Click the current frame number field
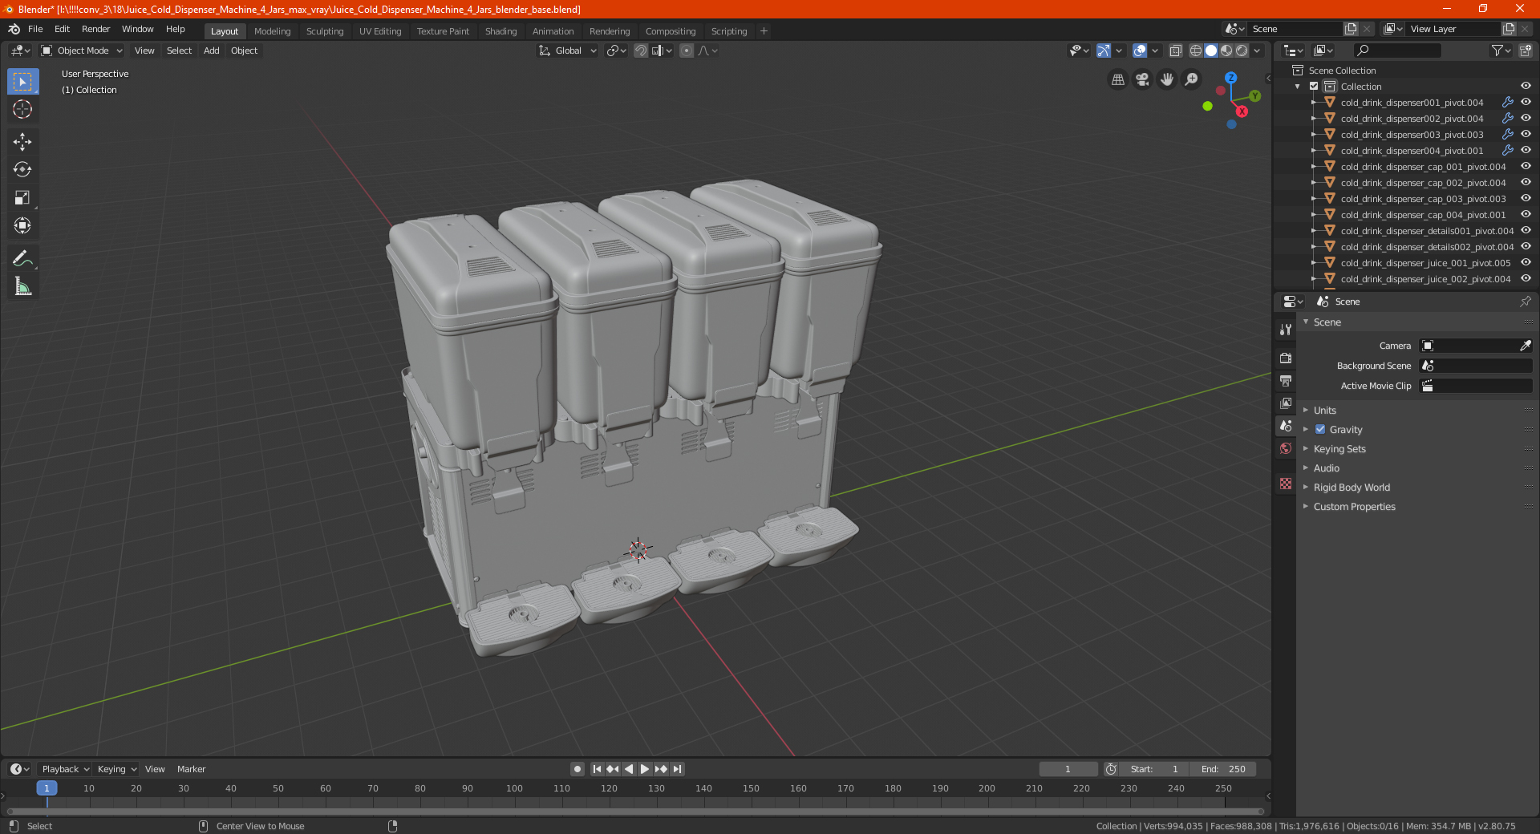 click(1068, 769)
